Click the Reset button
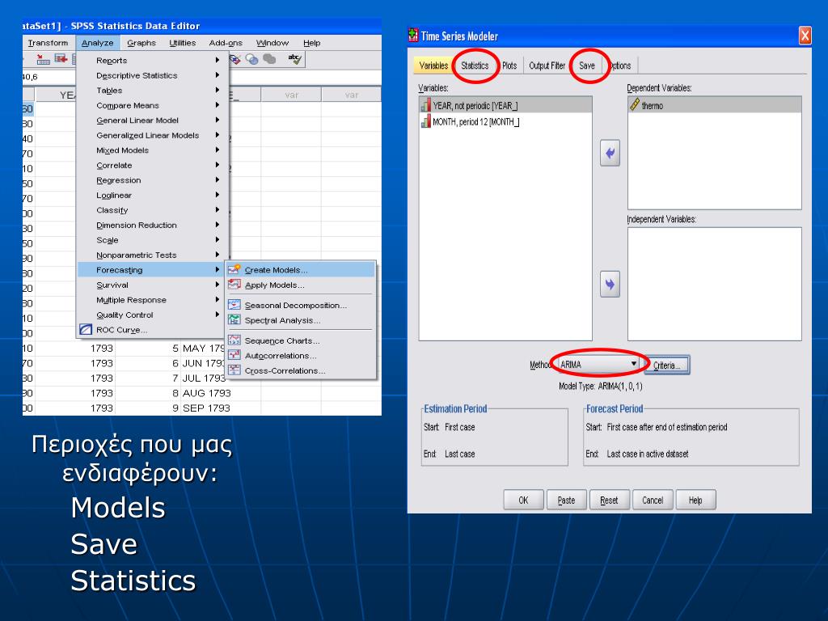The width and height of the screenshot is (828, 621). pos(609,500)
